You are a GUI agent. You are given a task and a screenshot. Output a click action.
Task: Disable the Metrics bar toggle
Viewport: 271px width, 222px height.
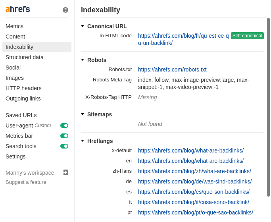point(64,136)
